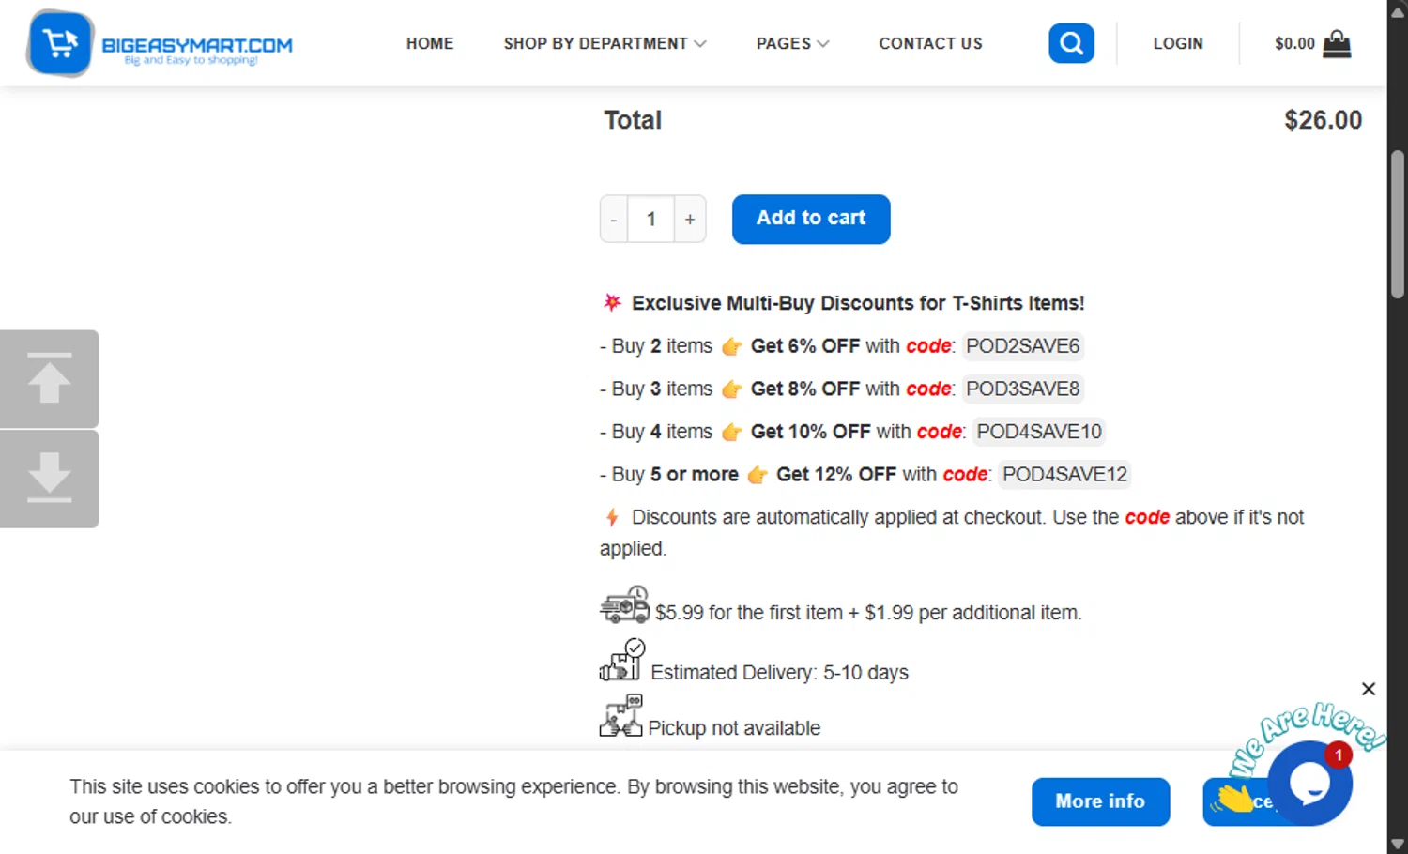Open search with the magnifier icon
Viewport: 1408px width, 854px height.
click(1071, 43)
